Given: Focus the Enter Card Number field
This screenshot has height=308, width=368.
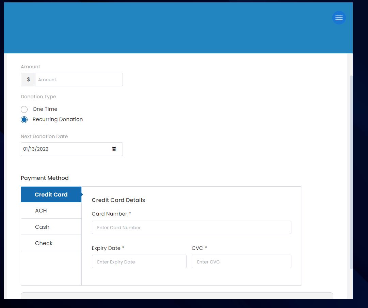Looking at the screenshot, I should (x=192, y=227).
